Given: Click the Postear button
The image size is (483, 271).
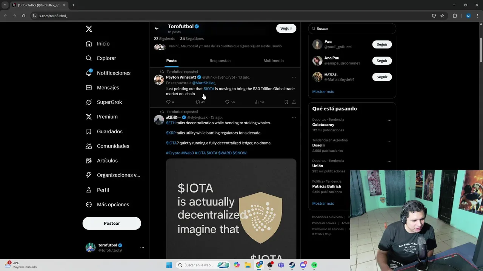Looking at the screenshot, I should (x=112, y=223).
